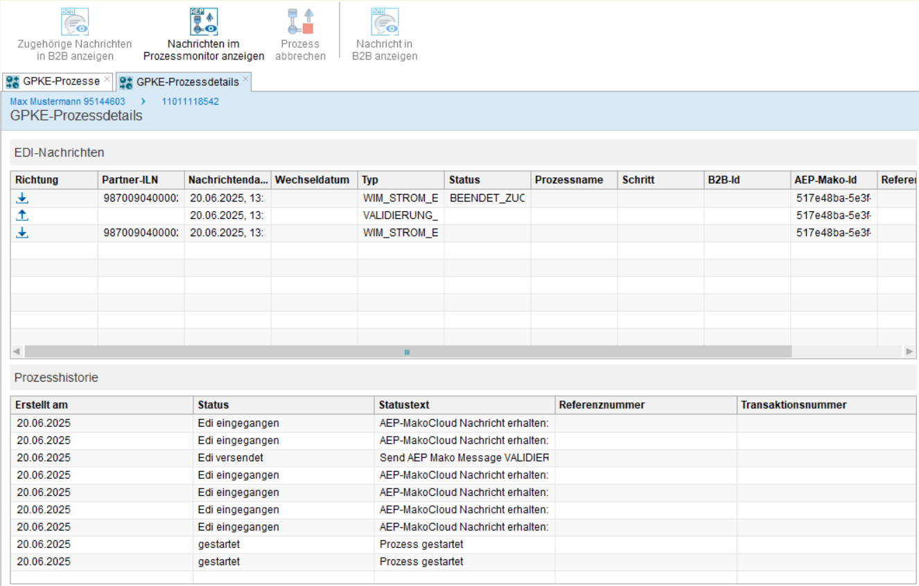Viewport: 919px width, 586px height.
Task: Click the breadcrumb chevron separator
Action: 143,101
